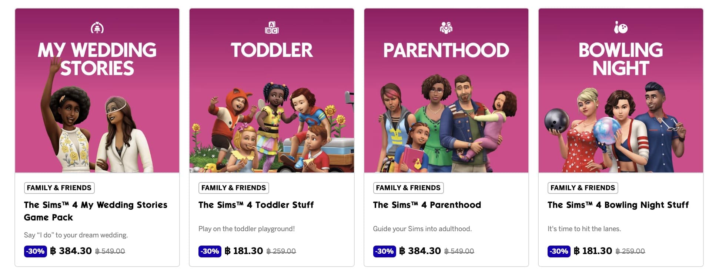Open The Sims 4 Toddler Stuff title link
Screen dimensions: 719x274
(256, 205)
